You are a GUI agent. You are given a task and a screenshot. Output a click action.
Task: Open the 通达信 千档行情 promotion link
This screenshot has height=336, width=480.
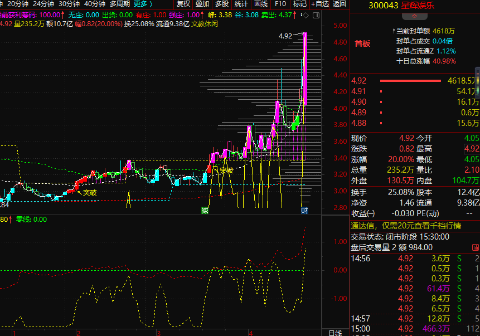(x=405, y=226)
